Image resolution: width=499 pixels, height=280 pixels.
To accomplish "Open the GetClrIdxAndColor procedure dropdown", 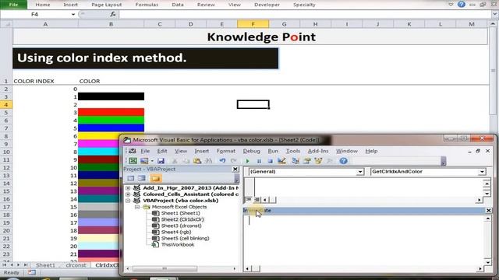I will [482, 172].
